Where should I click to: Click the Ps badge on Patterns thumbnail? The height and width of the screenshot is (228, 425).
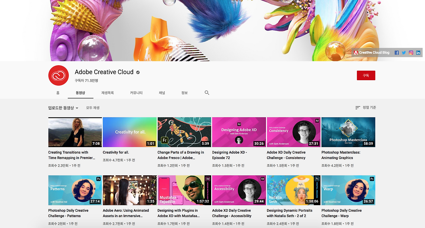point(98,179)
